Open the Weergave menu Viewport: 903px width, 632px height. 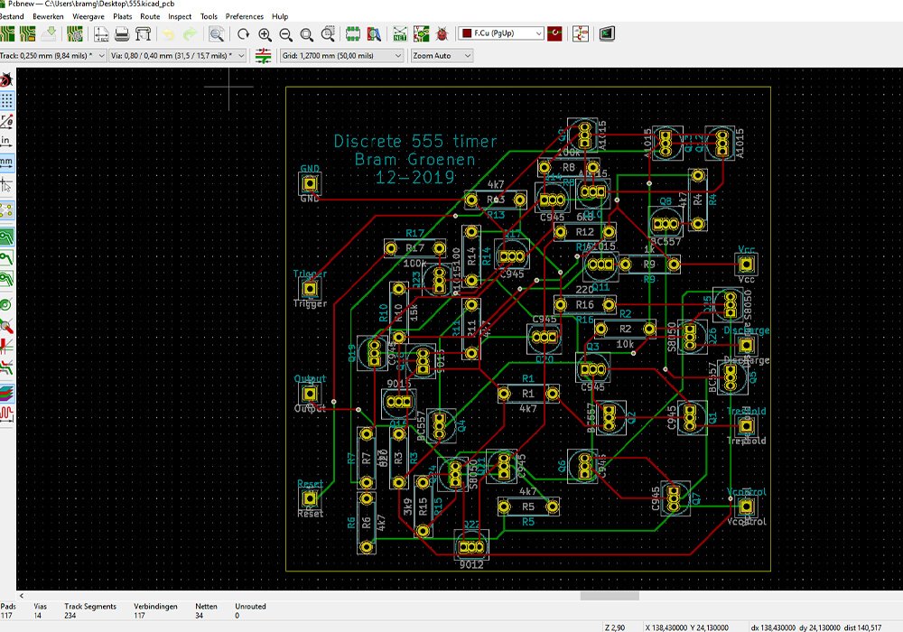click(88, 16)
